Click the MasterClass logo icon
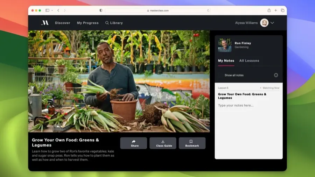 (45, 23)
